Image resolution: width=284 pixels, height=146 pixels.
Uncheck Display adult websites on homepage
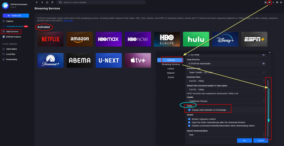coord(189,110)
